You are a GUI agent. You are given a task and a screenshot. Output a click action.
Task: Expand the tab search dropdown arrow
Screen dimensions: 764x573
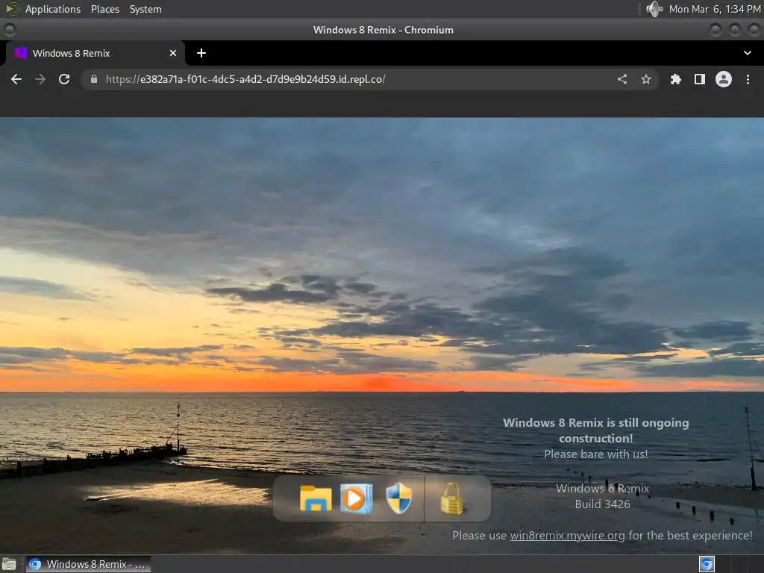coord(748,53)
